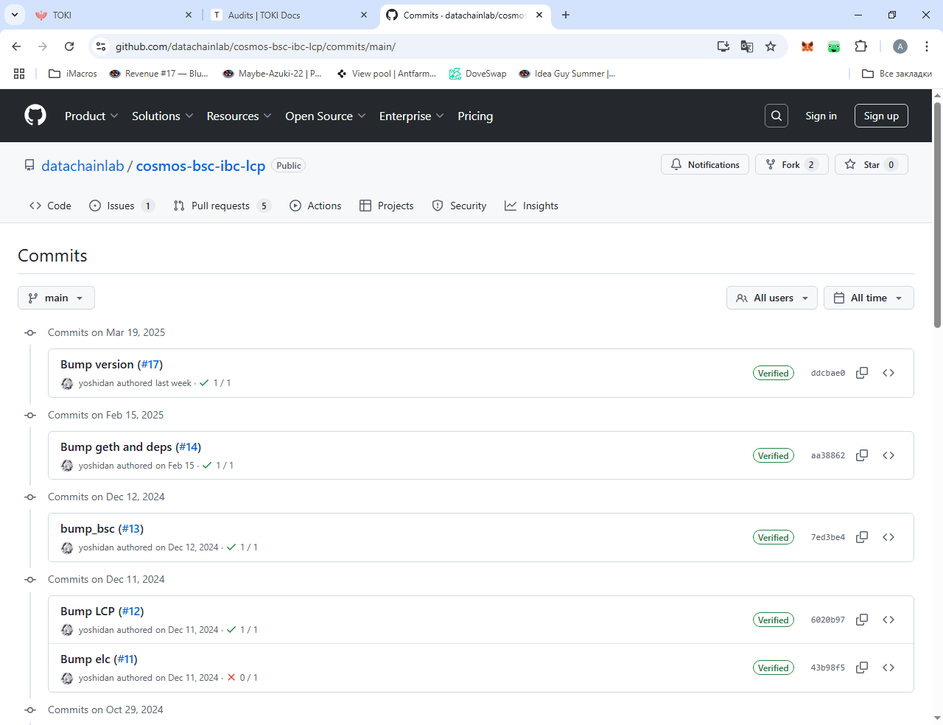Expand the Open Source menu
This screenshot has height=725, width=943.
tap(325, 116)
